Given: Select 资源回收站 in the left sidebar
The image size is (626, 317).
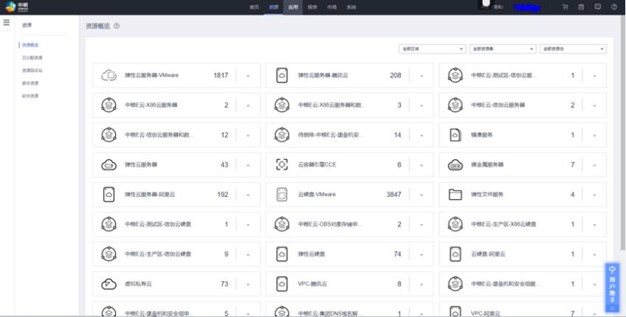Looking at the screenshot, I should click(x=32, y=70).
